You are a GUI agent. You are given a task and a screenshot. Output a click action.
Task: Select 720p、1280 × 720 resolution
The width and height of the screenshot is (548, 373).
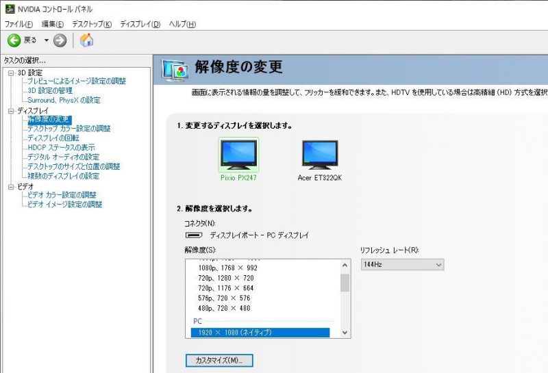pyautogui.click(x=226, y=278)
